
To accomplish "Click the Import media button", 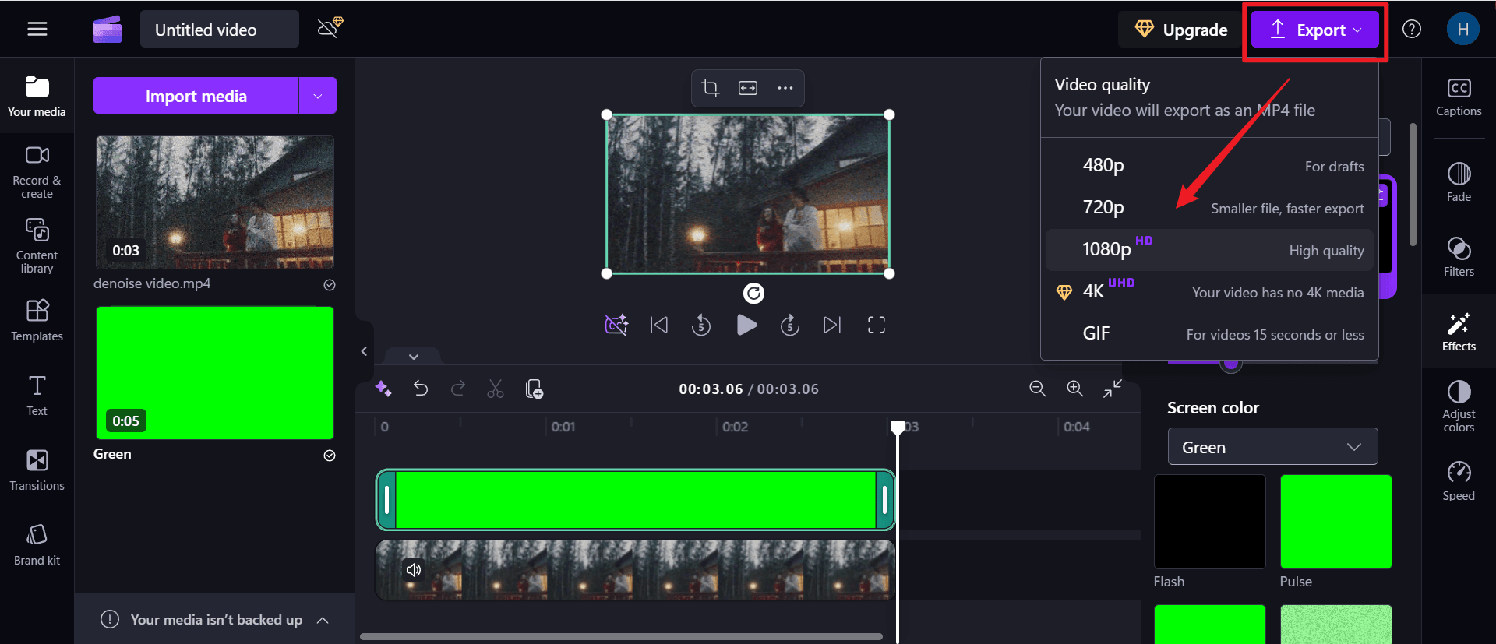I will click(196, 96).
